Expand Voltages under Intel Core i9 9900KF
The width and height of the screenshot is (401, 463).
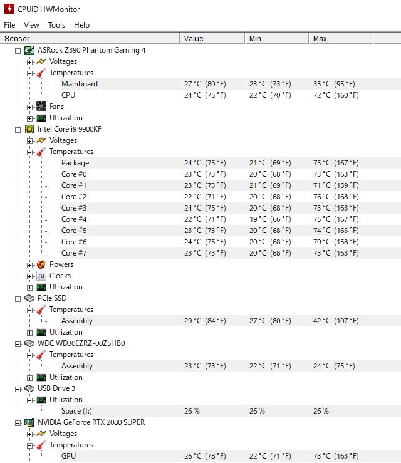29,141
